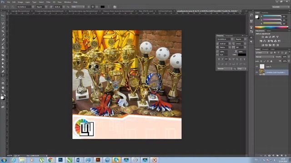Select the Clone Stamp tool
Screen dimensions: 291x163
point(3,47)
